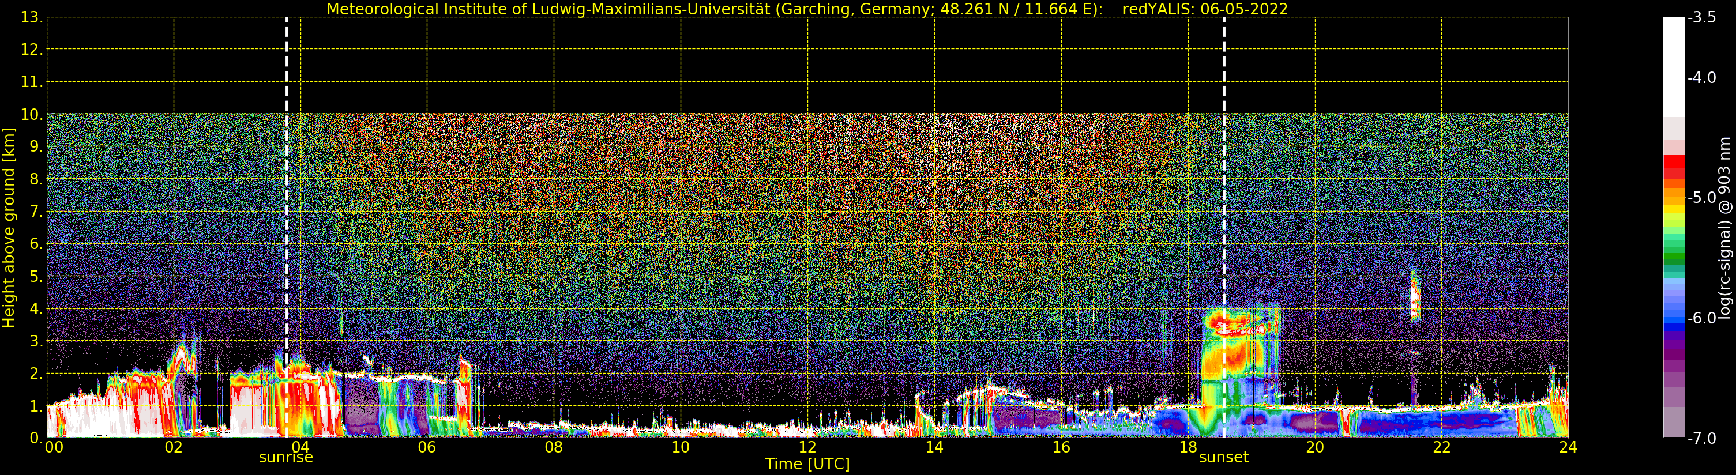The image size is (1736, 475).
Task: Click the '9.' height tick label
Action: 36,147
